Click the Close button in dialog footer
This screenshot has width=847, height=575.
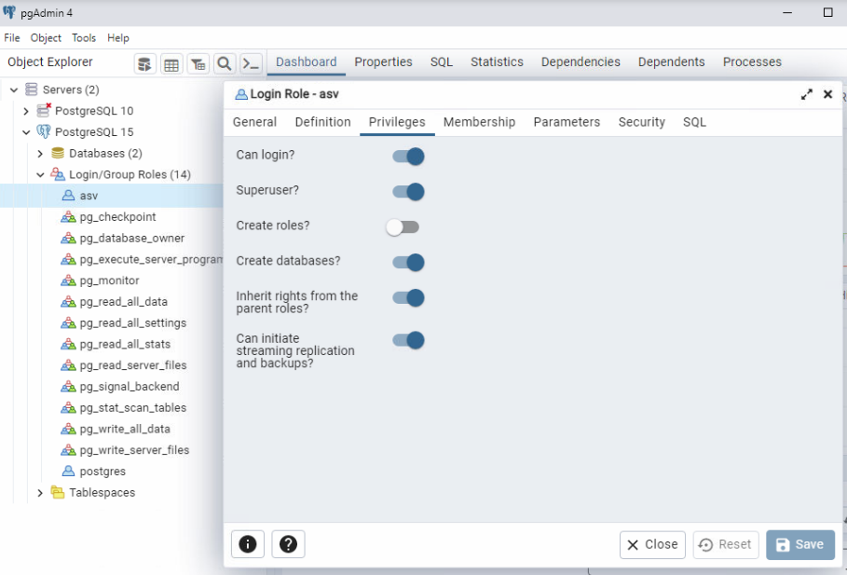pos(652,544)
